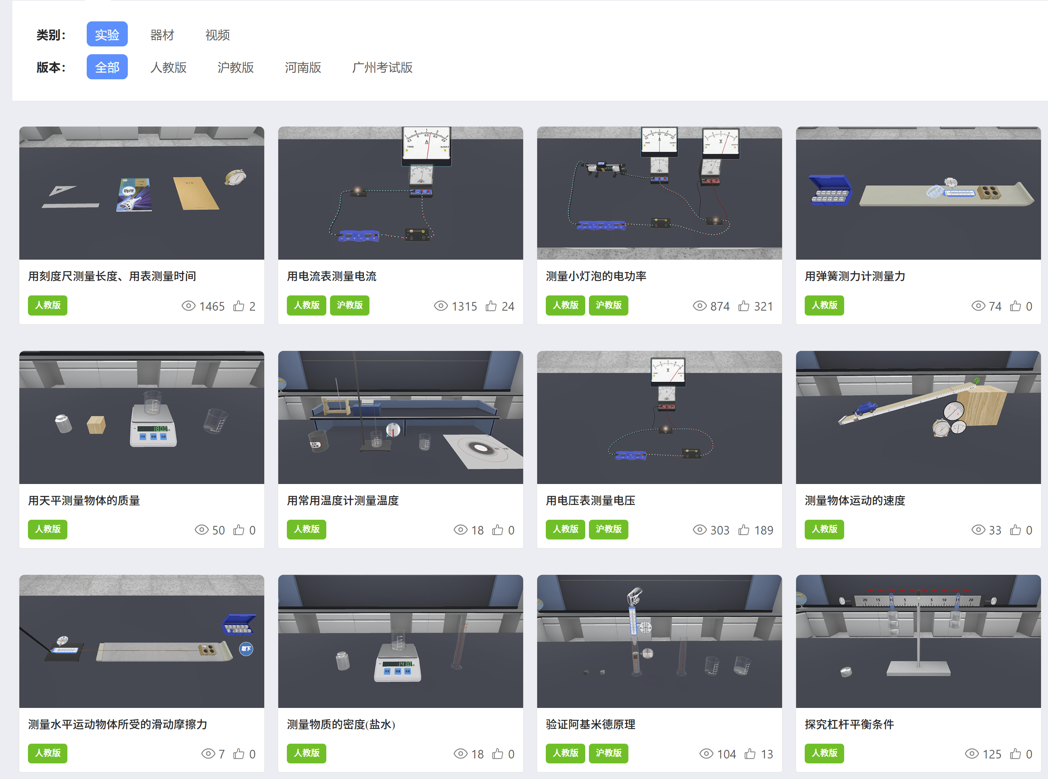Click thumbs-up icon on 用电流表测量电流 card
The height and width of the screenshot is (779, 1048).
(491, 306)
